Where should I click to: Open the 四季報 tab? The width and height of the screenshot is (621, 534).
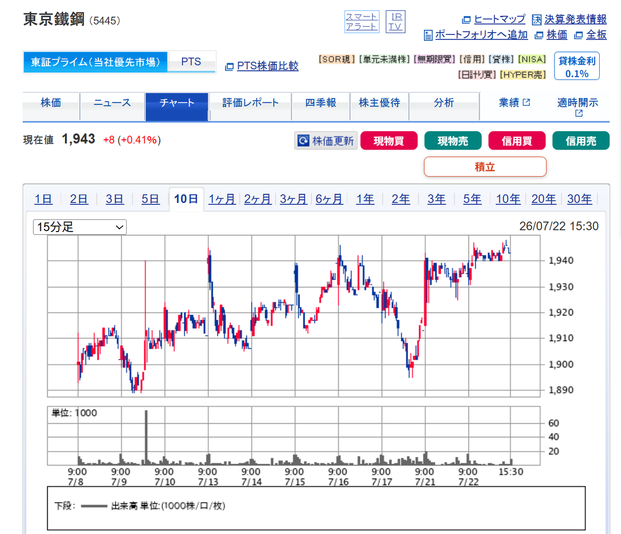(321, 106)
